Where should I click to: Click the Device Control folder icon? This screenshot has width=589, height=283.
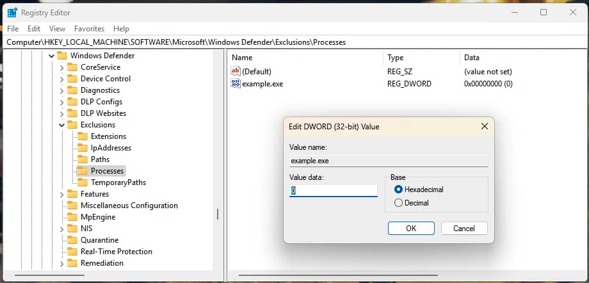point(72,79)
